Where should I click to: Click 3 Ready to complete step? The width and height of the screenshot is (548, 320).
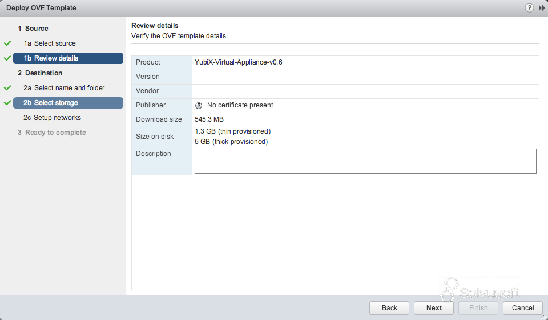[52, 133]
